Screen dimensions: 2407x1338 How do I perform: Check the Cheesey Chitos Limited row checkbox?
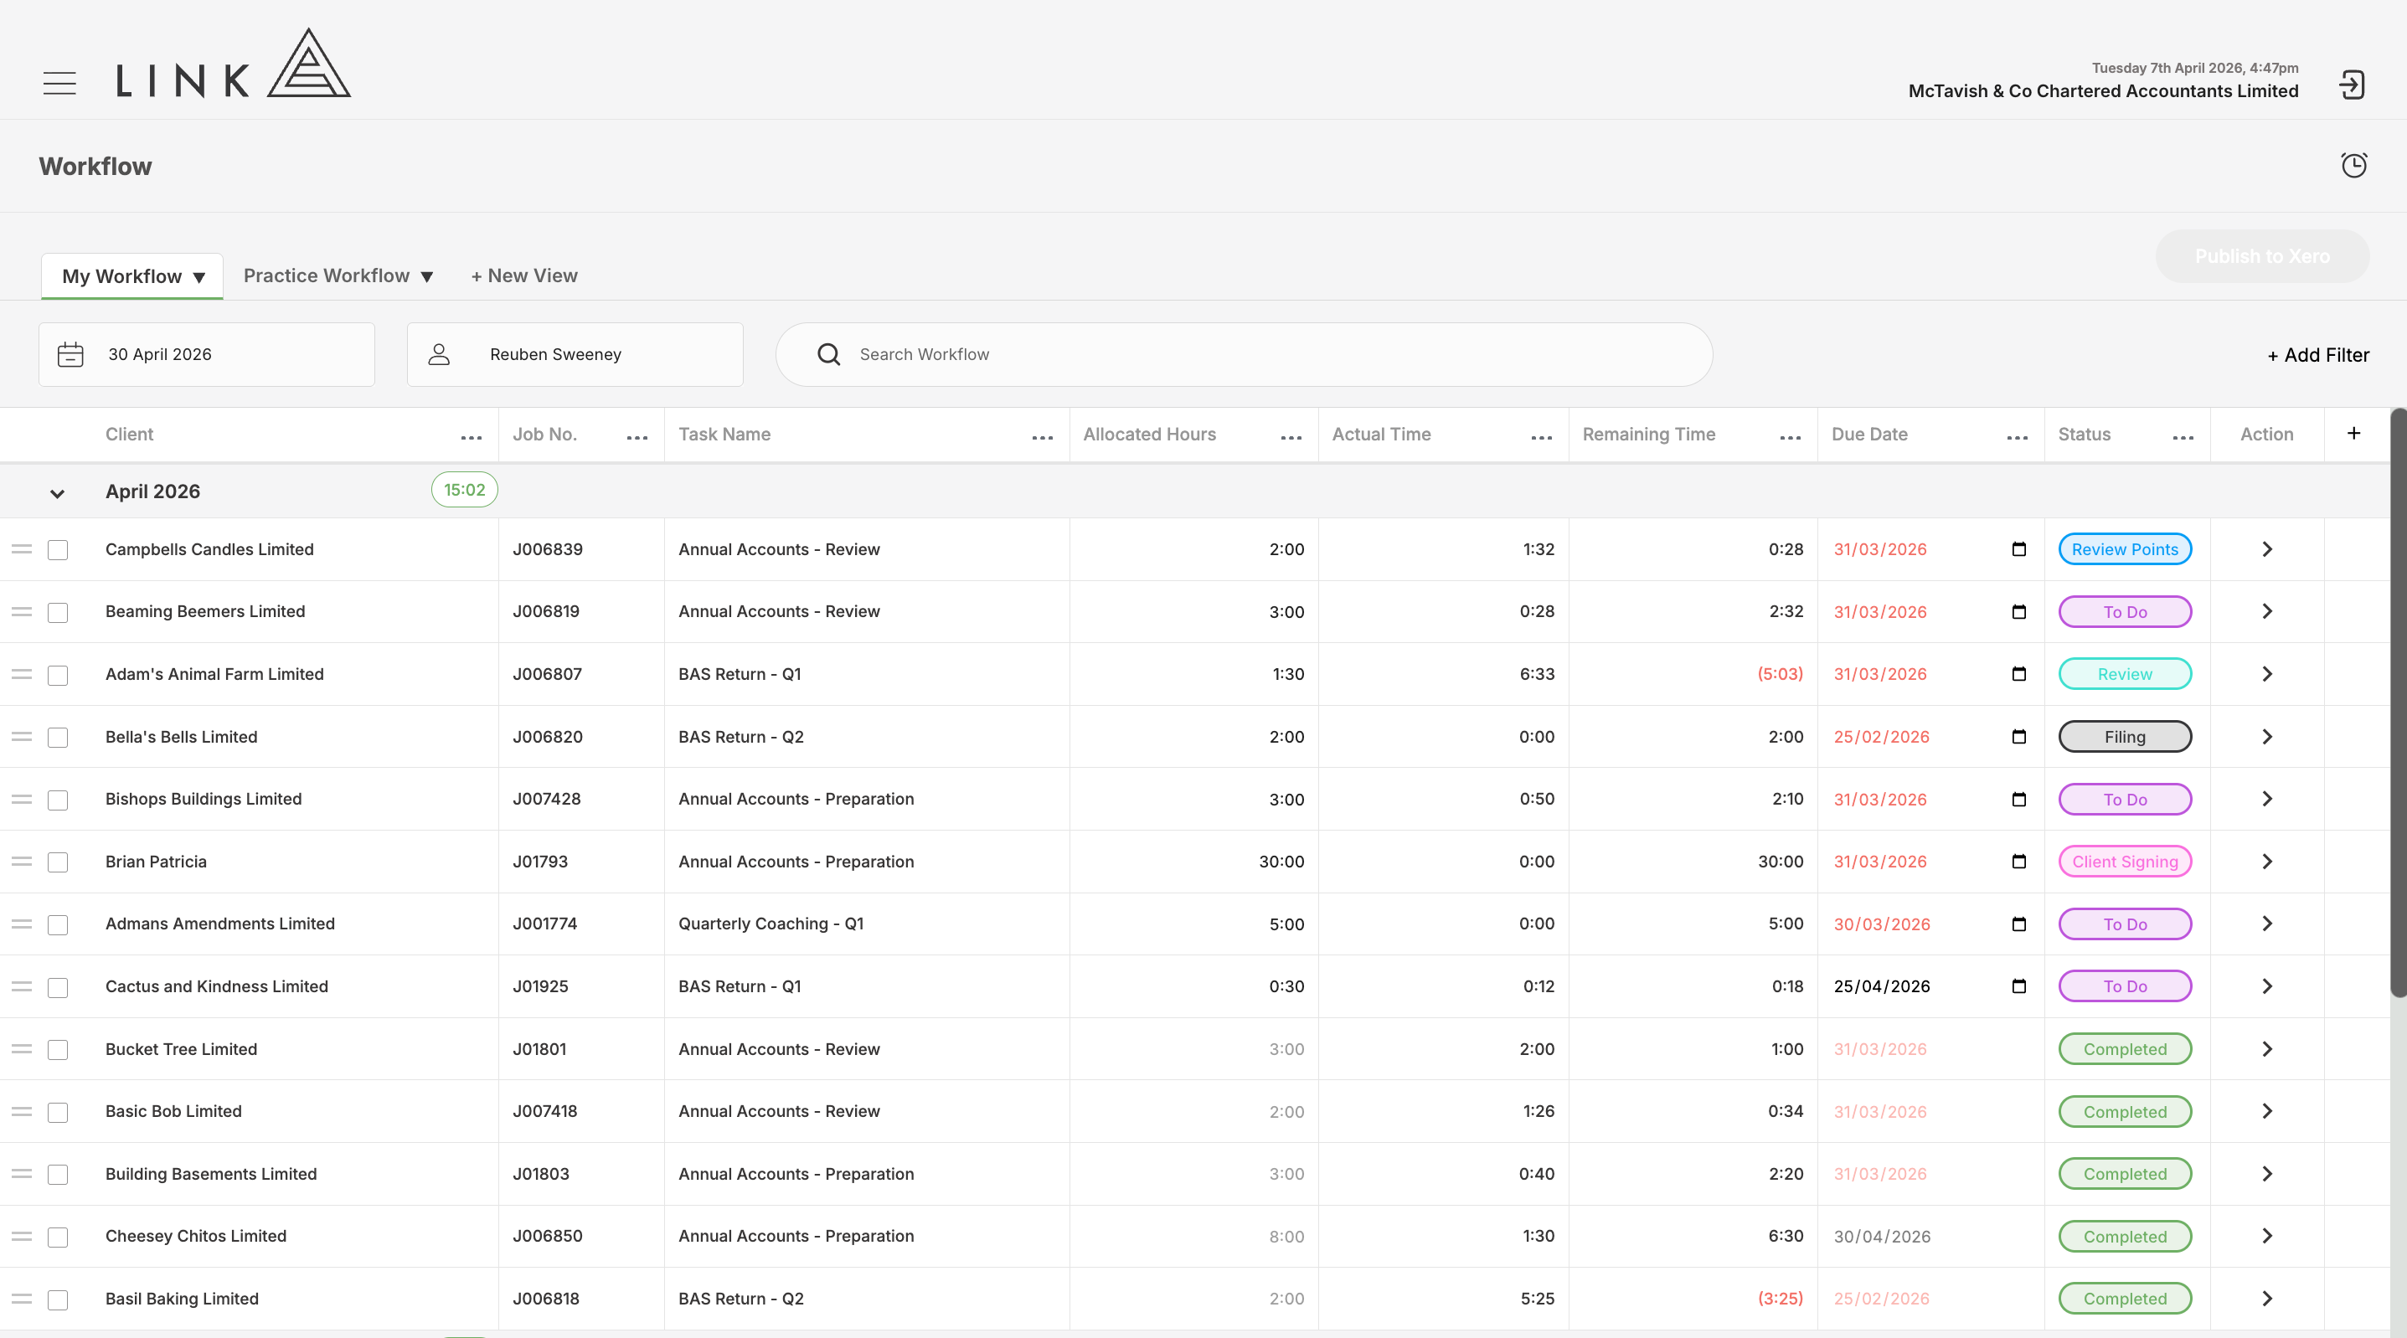58,1237
